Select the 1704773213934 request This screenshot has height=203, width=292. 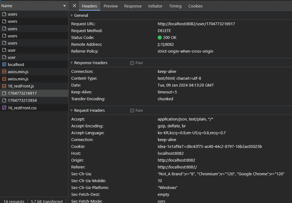point(34,101)
